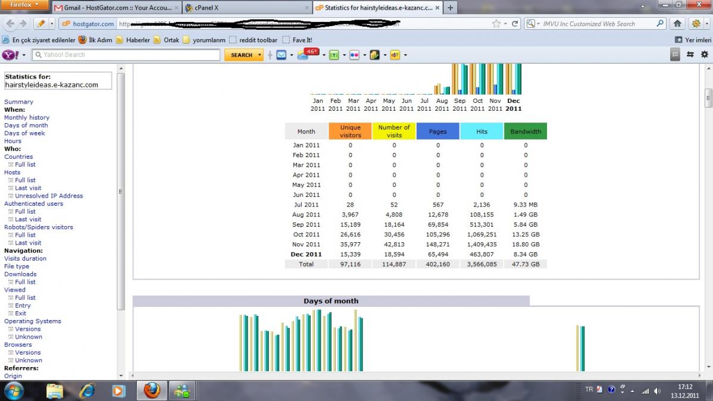
Task: Reload the current page
Action: click(x=515, y=24)
